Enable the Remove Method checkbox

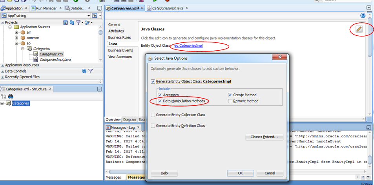pyautogui.click(x=230, y=101)
